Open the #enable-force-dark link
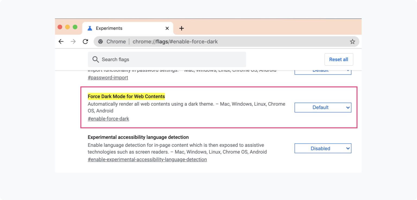The height and width of the screenshot is (200, 417). tap(108, 118)
